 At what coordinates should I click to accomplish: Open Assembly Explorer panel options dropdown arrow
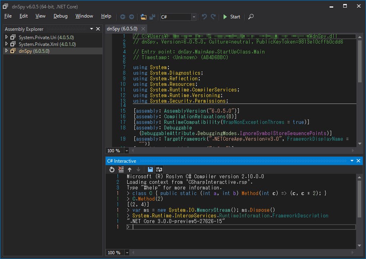pos(92,29)
